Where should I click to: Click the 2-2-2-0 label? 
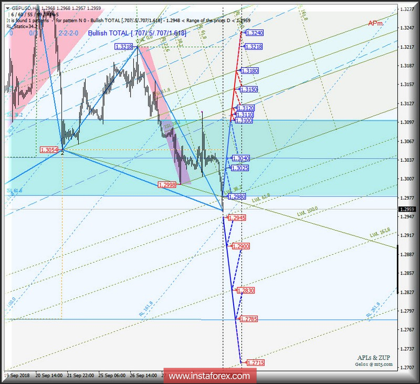tap(68, 33)
